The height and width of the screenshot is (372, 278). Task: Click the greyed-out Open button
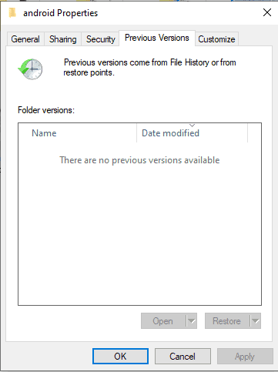pos(162,321)
